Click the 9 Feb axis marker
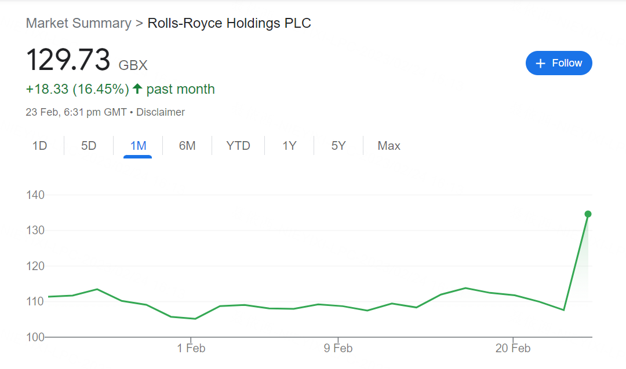 (x=338, y=348)
